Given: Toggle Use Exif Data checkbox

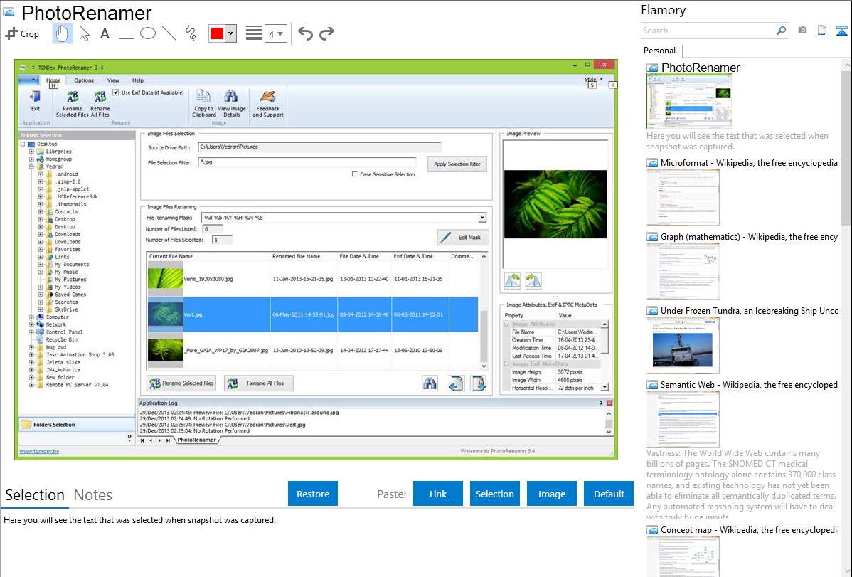Looking at the screenshot, I should (x=116, y=92).
